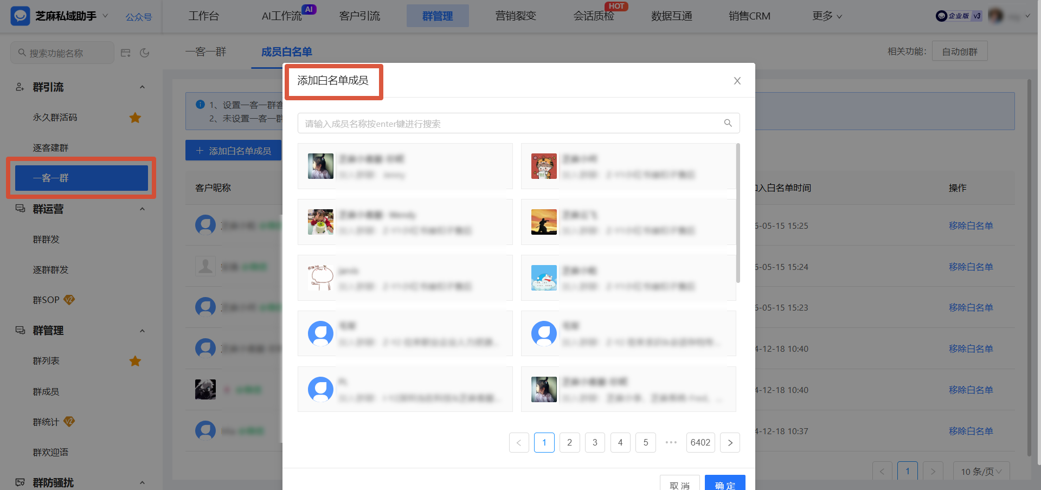Viewport: 1041px width, 490px height.
Task: Select the member card with tiger cartoon avatar
Action: (x=628, y=166)
